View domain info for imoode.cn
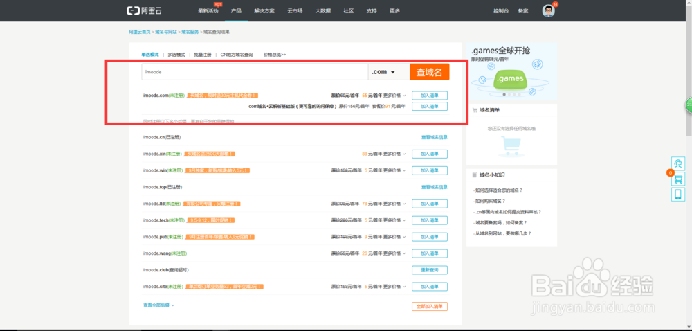 (x=435, y=137)
